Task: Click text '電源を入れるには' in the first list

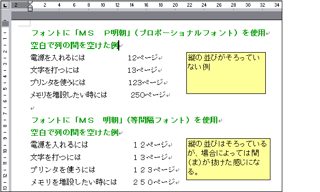Action: coord(58,58)
